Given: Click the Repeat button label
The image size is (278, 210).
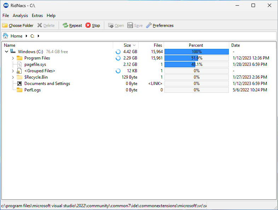Looking at the screenshot, I should [x=76, y=25].
